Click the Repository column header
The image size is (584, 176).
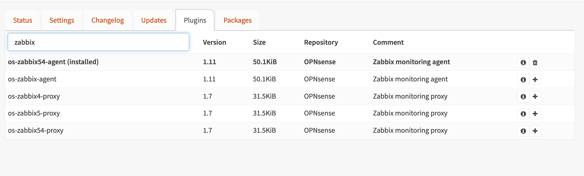point(321,42)
